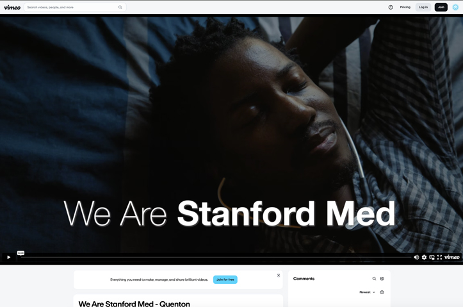Click the black Join button
463x307 pixels.
[441, 7]
